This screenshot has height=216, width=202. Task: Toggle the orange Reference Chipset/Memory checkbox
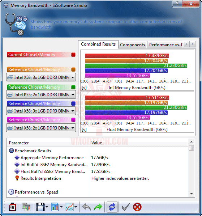[73, 69]
